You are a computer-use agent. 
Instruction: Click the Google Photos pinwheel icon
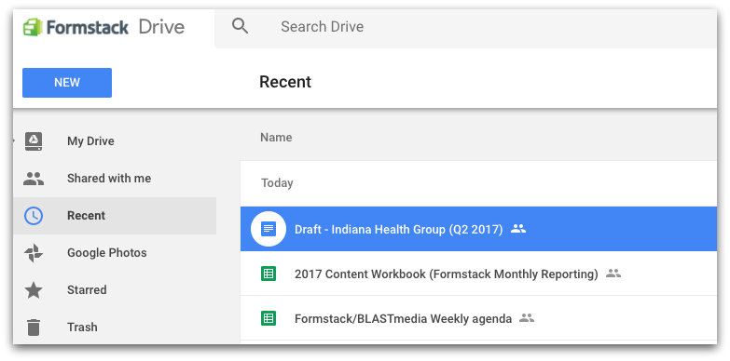(34, 253)
